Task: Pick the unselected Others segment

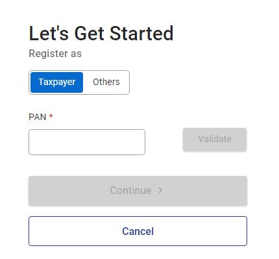Action: click(x=106, y=82)
